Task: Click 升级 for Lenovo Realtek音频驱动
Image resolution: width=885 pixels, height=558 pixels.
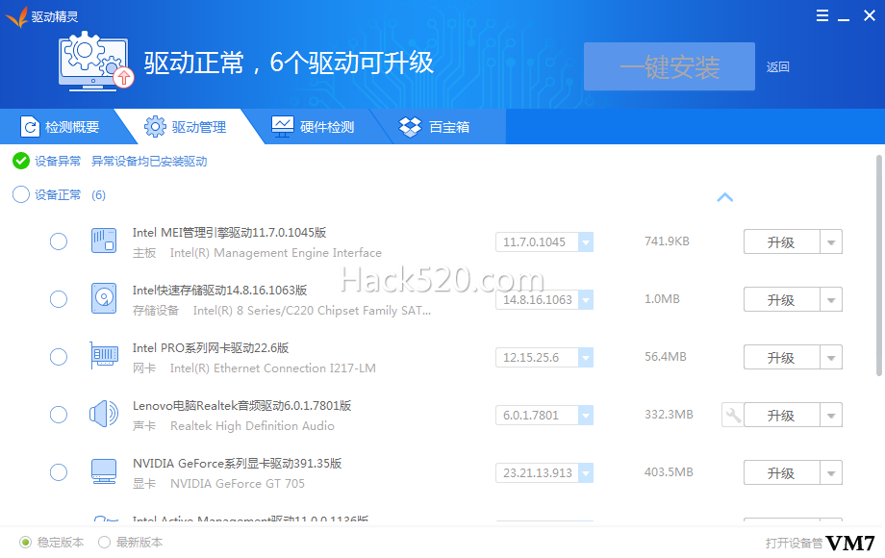Action: point(782,416)
